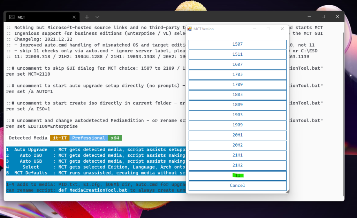The image size is (357, 218).
Task: Pick Windows version 1607
Action: coord(237,64)
